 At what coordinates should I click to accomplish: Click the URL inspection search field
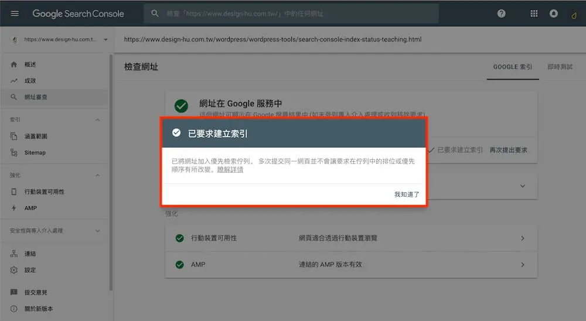coord(291,13)
